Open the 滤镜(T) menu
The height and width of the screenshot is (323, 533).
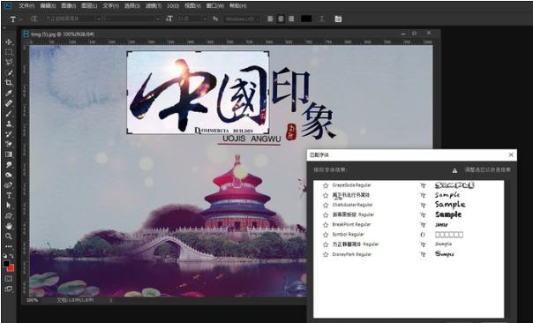pyautogui.click(x=154, y=6)
